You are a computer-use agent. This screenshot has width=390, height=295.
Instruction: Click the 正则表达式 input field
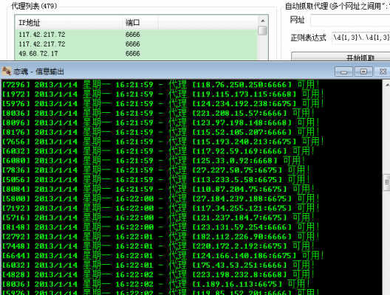(x=361, y=38)
